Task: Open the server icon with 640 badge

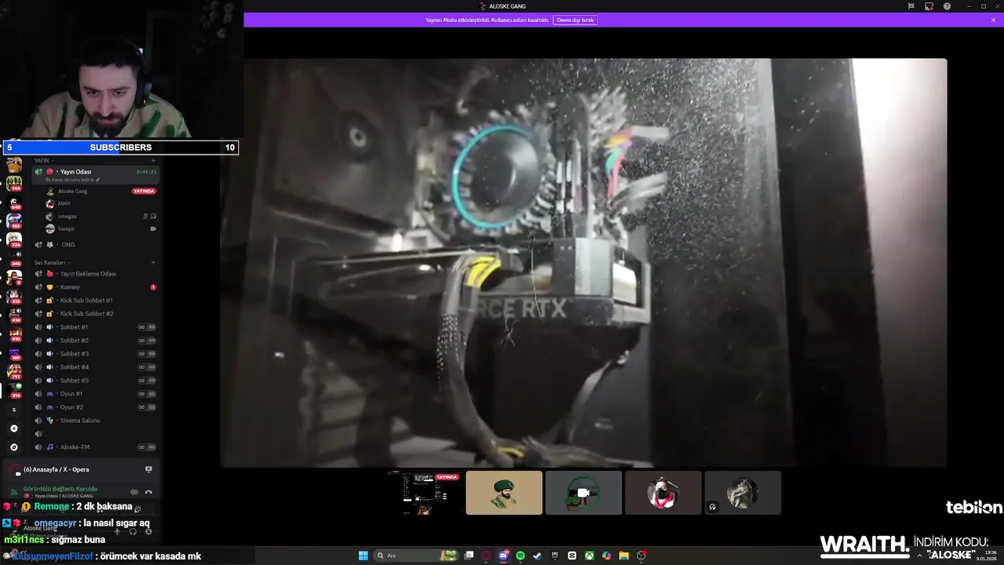Action: (x=14, y=203)
